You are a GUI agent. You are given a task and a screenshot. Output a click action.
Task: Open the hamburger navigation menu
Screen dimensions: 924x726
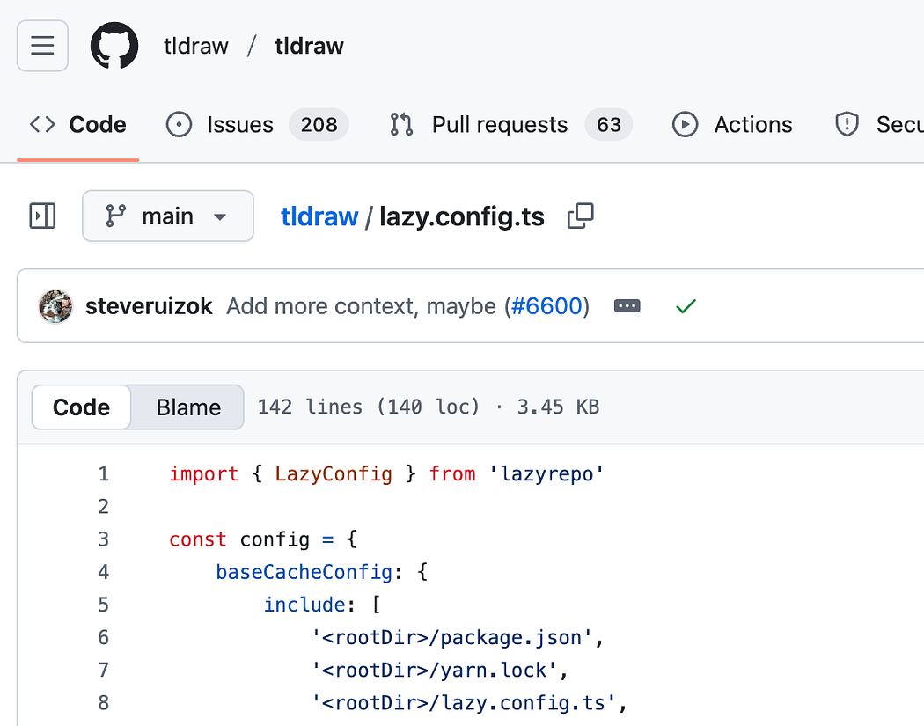tap(42, 46)
